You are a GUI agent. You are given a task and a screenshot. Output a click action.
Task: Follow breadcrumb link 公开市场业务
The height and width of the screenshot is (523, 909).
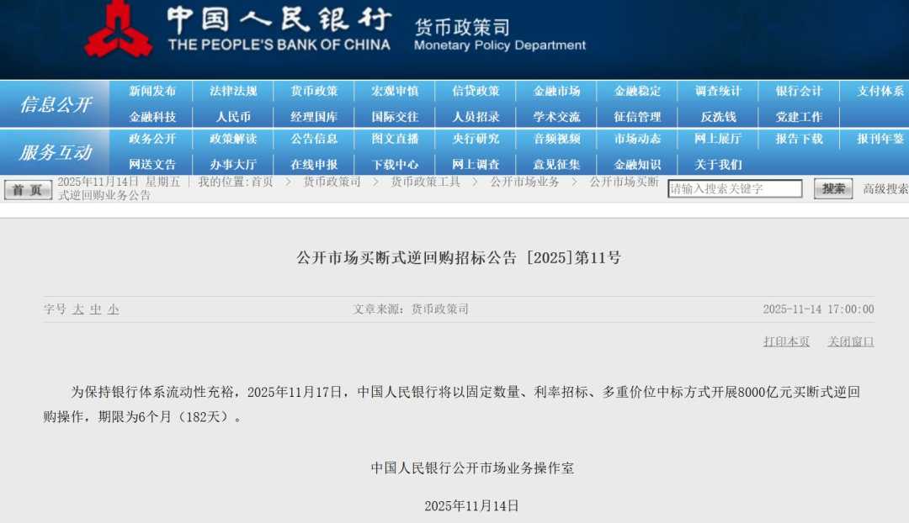point(524,182)
